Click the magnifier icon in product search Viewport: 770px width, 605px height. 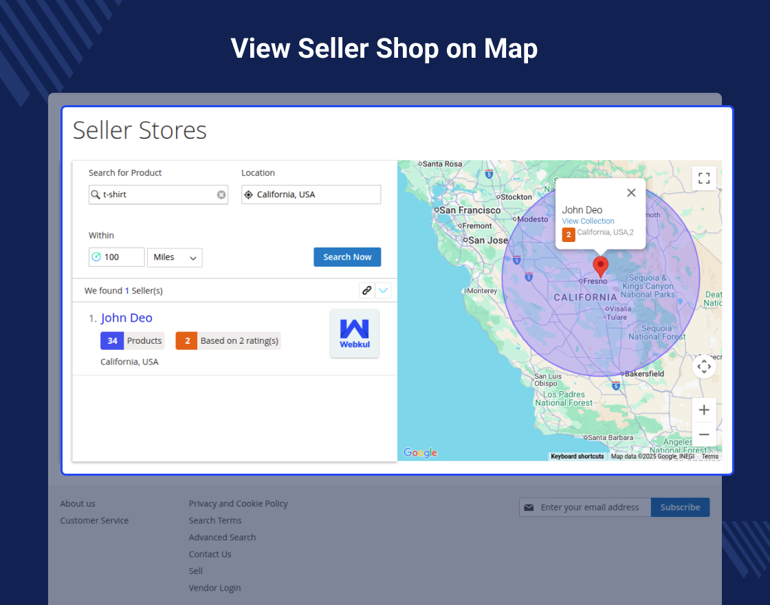(96, 195)
